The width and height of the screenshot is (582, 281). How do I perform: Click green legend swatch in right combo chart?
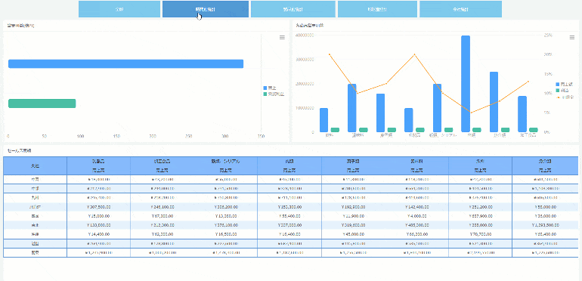[558, 91]
